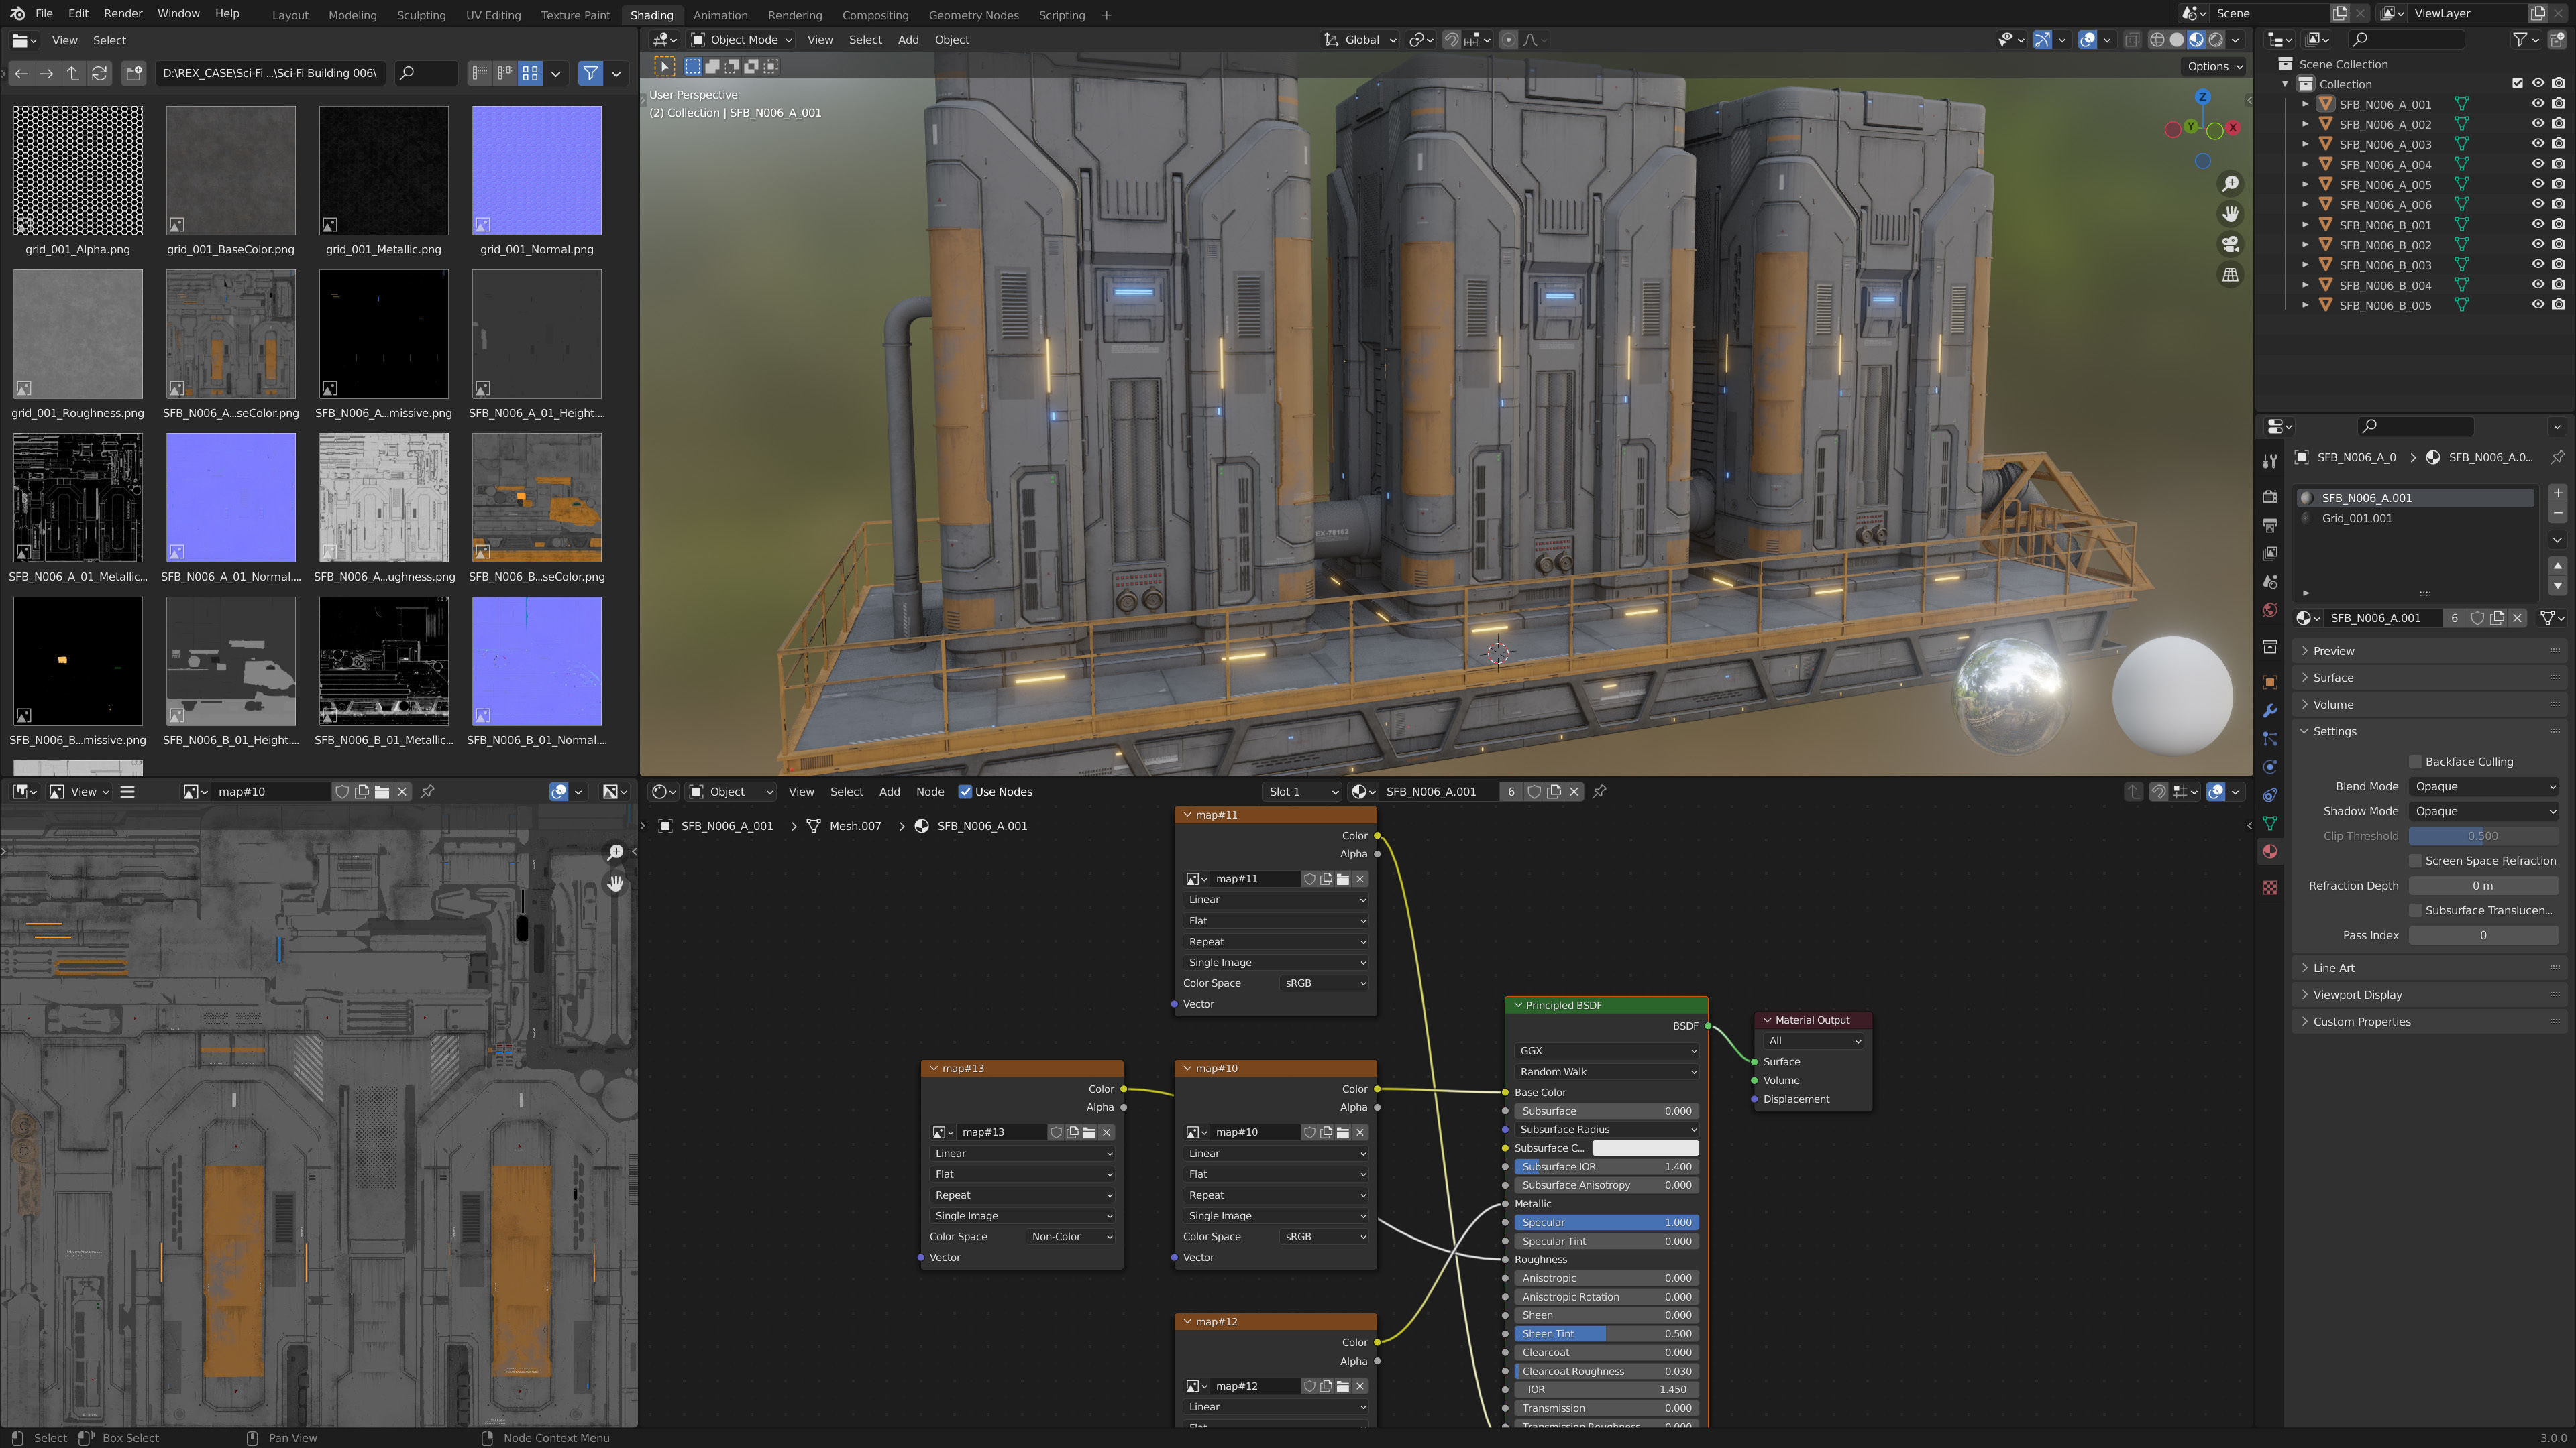Exclude Collection from view layer checkbox
2576x1448 pixels.
[2517, 84]
